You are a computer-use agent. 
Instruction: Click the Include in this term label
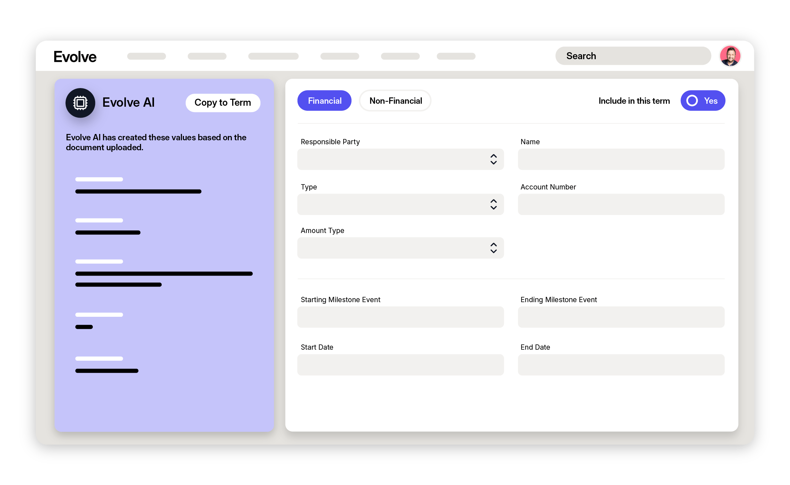pos(634,100)
